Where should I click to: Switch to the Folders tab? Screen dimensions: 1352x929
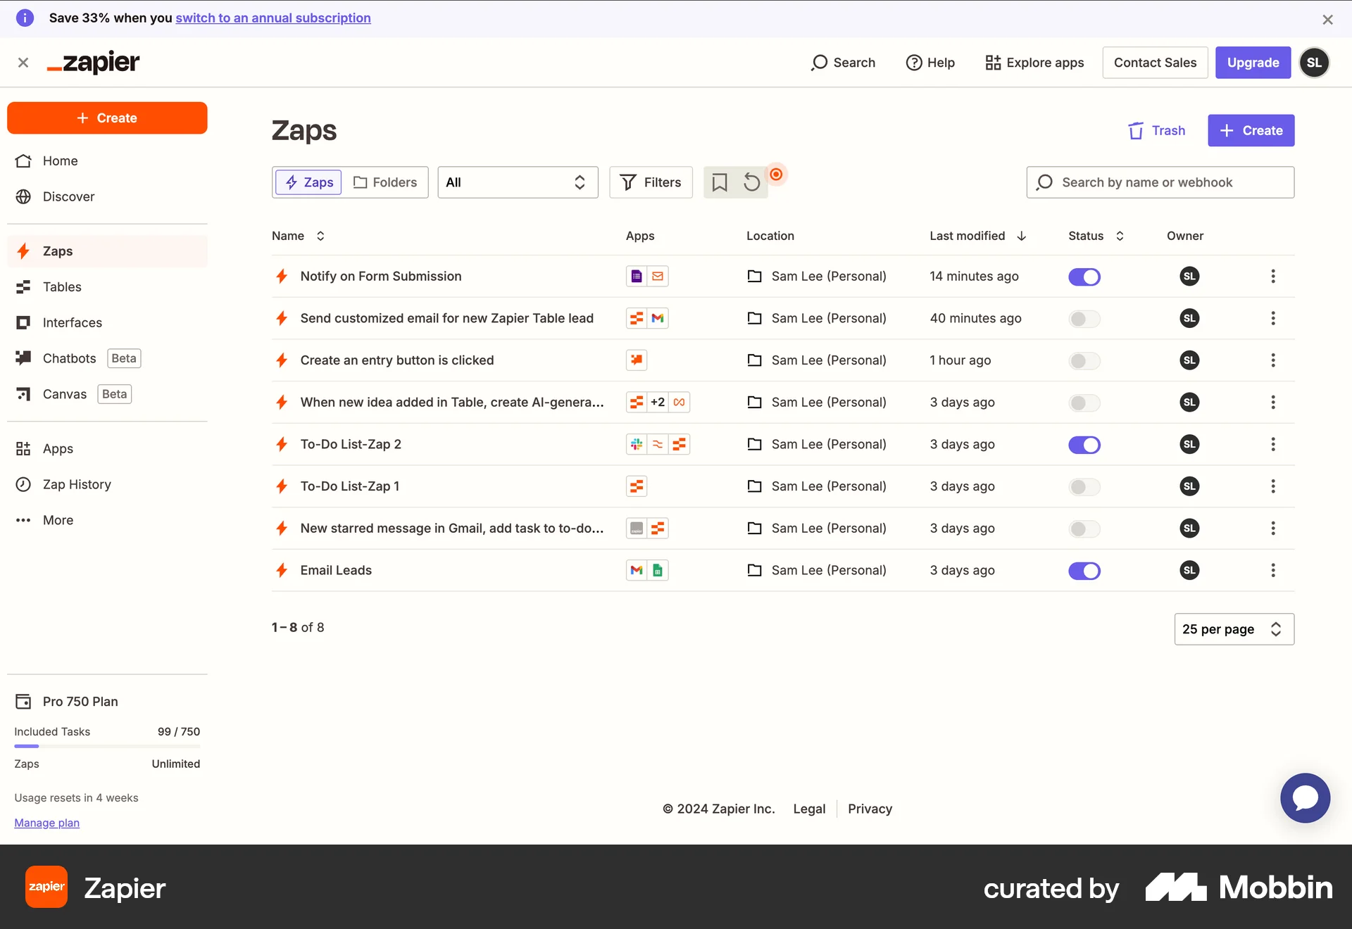coord(385,182)
